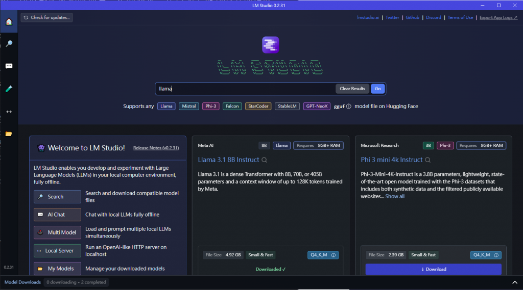Open the Discord link
This screenshot has width=523, height=290.
click(x=433, y=17)
